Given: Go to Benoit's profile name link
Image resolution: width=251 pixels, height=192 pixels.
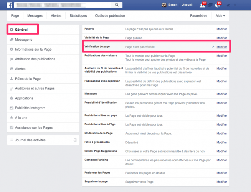Looking at the screenshot, I should click(x=173, y=5).
